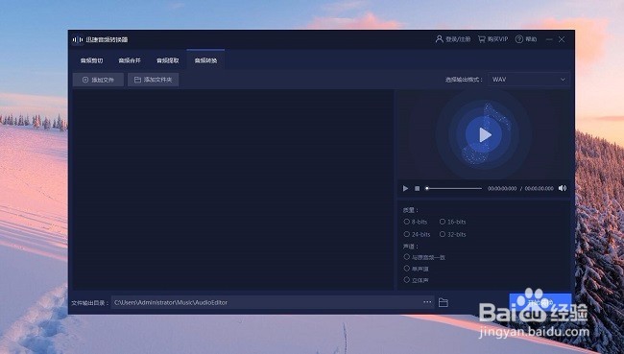This screenshot has height=354, width=624.
Task: Select the 与原音频一致 channel option
Action: pos(424,257)
